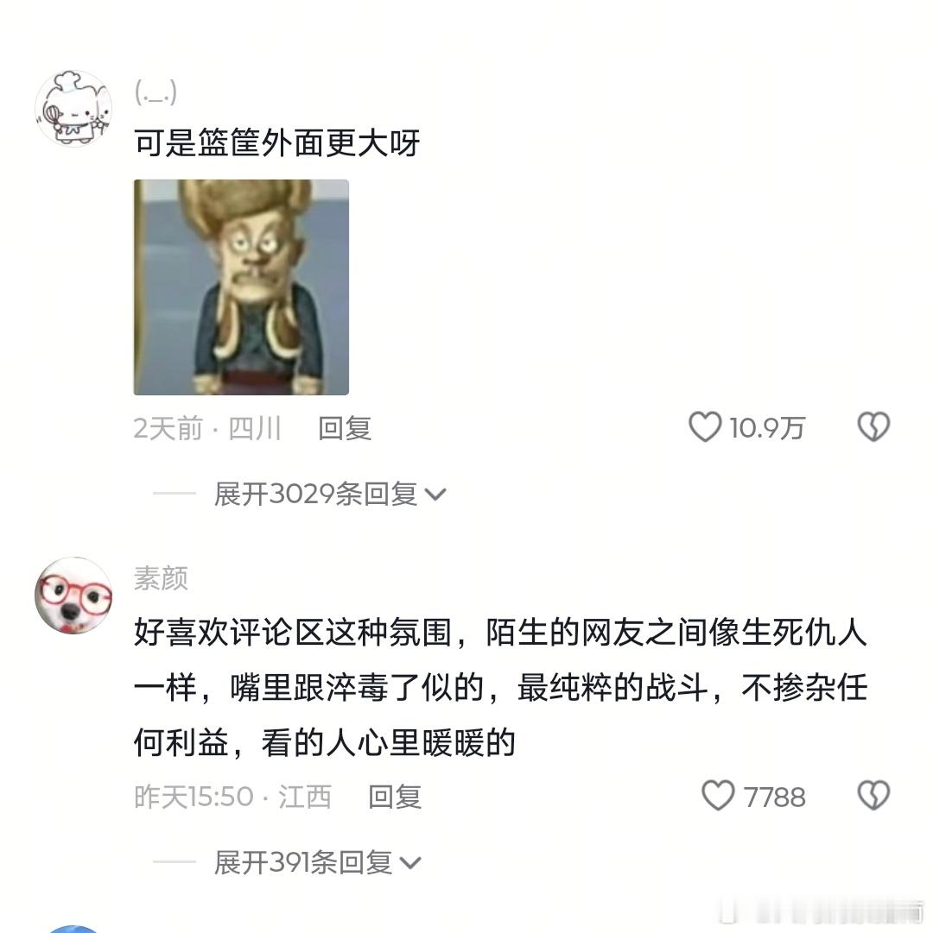Dislike 素颜's comment with broken heart icon
Screen dimensions: 933x933
[x=873, y=796]
